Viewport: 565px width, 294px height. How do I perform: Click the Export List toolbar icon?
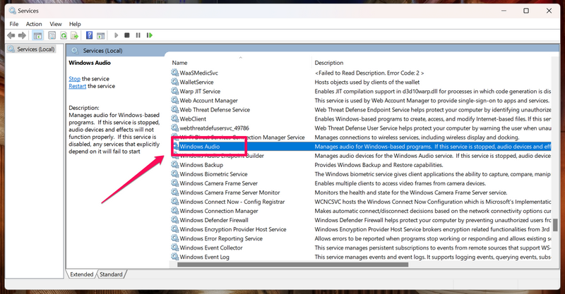point(75,35)
